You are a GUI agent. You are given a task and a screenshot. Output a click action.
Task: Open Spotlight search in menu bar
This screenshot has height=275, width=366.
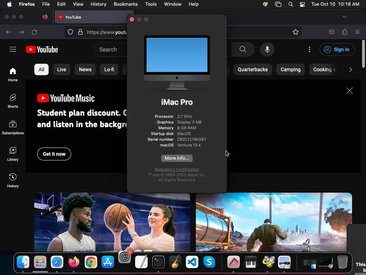290,4
